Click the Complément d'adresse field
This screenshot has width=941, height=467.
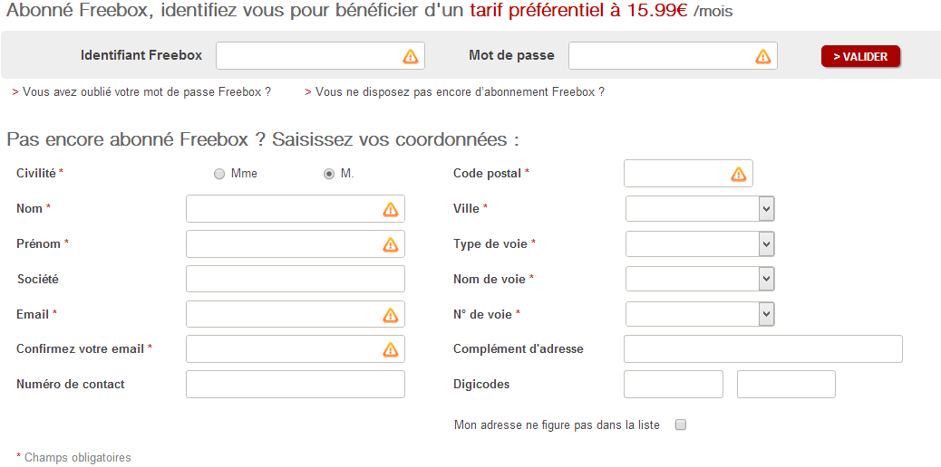[x=762, y=349]
